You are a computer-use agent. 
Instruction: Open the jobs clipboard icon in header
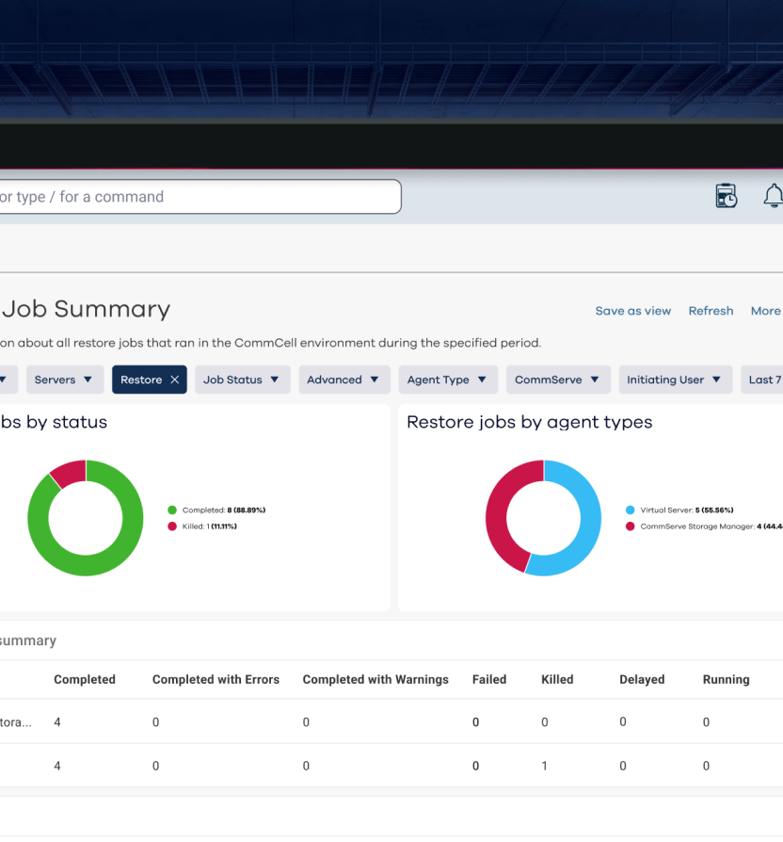click(x=726, y=196)
